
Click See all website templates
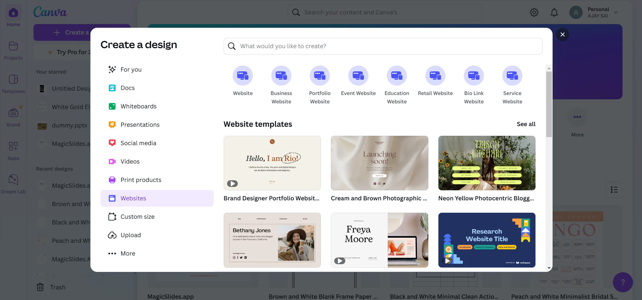coord(526,124)
